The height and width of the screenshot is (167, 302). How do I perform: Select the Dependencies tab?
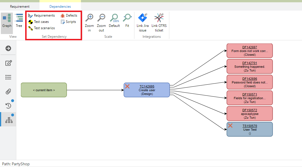pos(60,6)
